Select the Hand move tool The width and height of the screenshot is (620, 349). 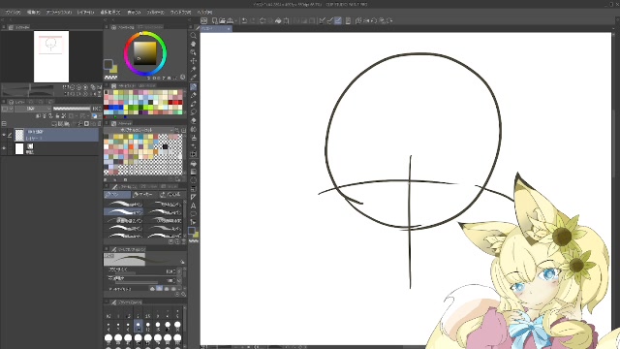[194, 44]
